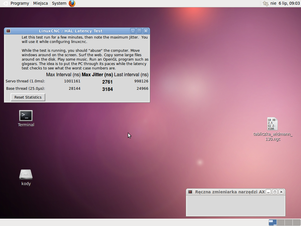Click the Max Interval (ns) column header
Screen dimensions: 301x226
63,74
